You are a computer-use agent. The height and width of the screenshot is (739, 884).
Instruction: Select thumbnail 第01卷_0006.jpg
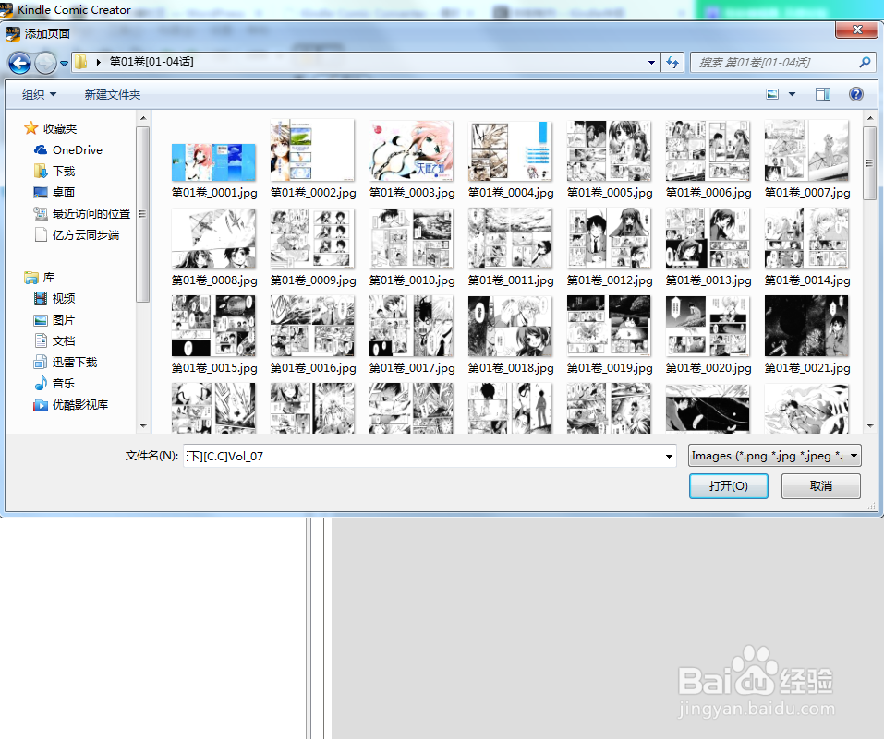click(x=708, y=151)
